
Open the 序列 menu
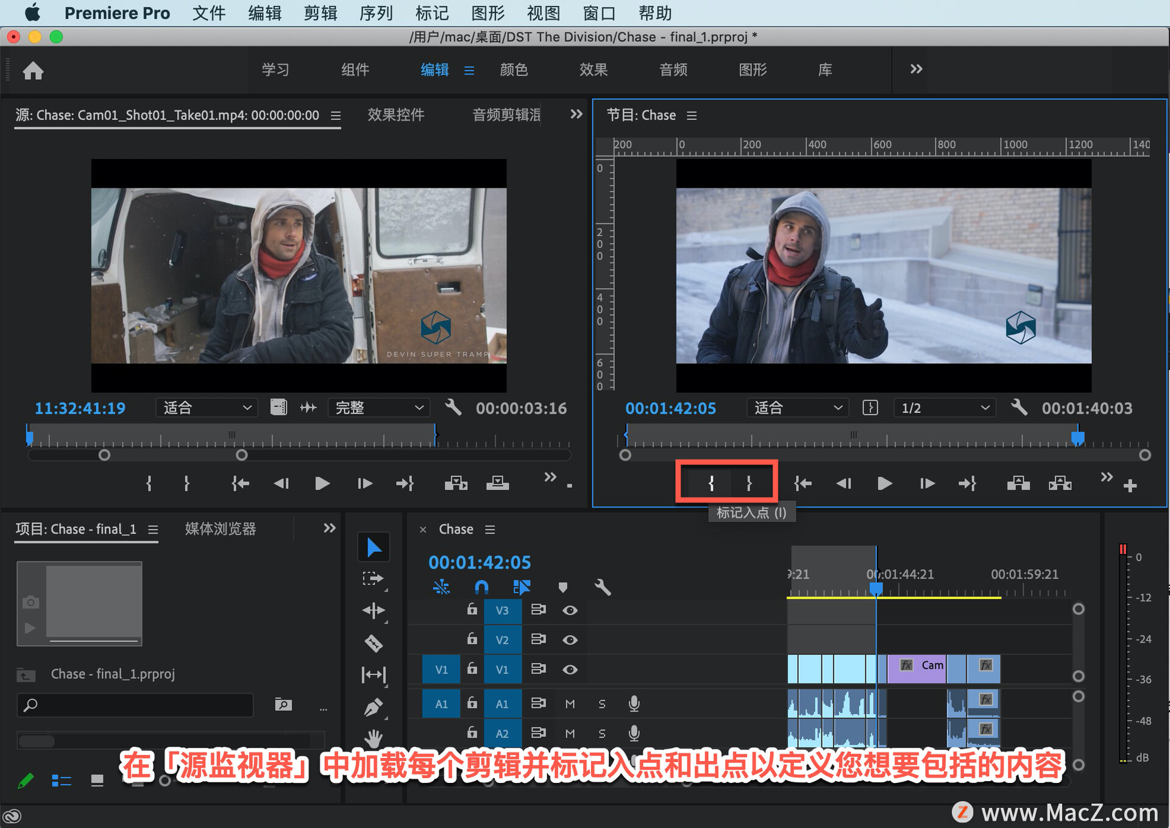(376, 13)
